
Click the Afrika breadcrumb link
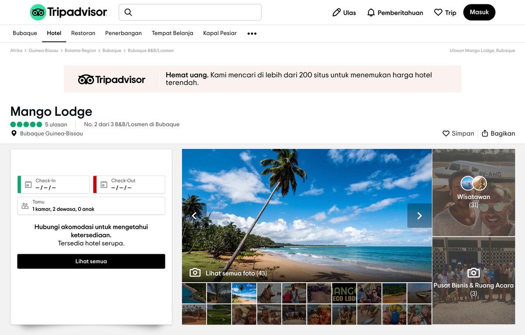[16, 51]
